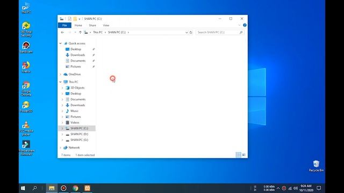Select the PowerISO desktop shortcut

(26, 107)
